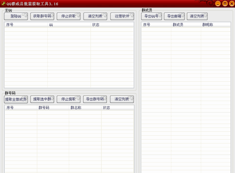Export group numbers with 导出群号码
Viewport: 235px width, 173px height.
click(x=95, y=99)
